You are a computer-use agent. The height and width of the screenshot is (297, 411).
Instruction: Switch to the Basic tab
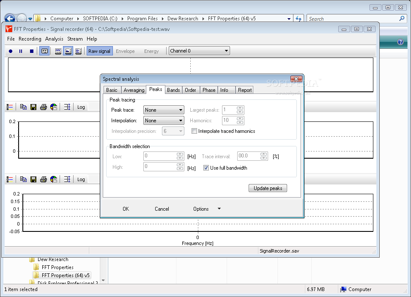pos(112,90)
